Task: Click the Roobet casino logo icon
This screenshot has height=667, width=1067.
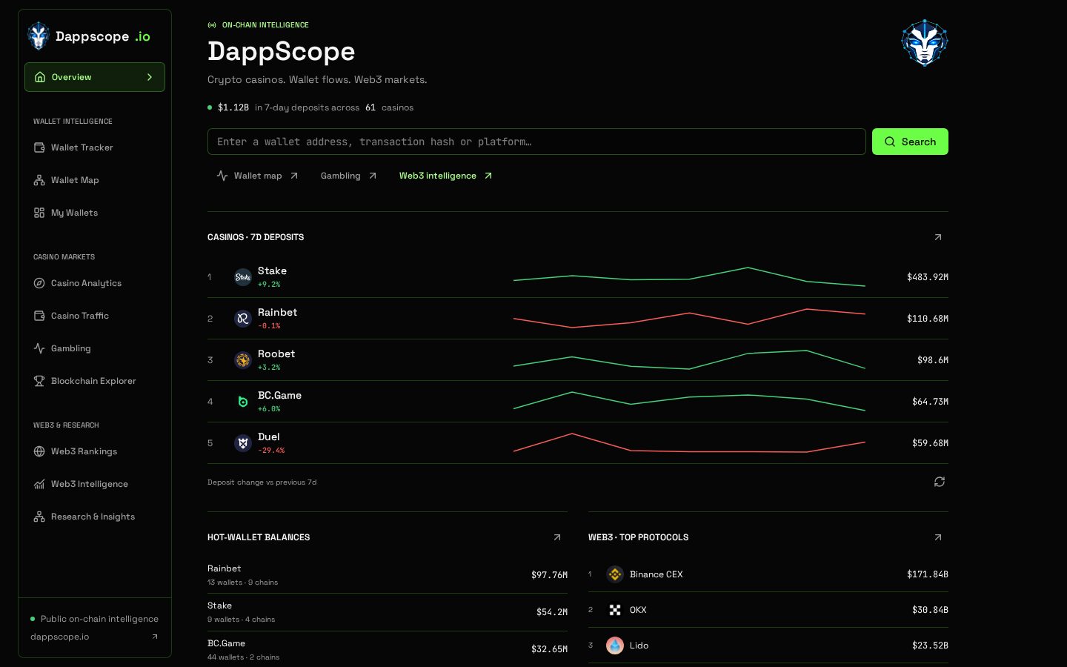Action: point(243,360)
